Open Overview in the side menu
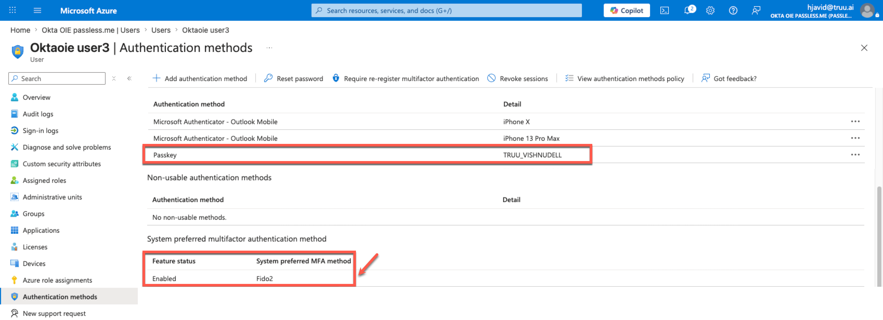Image resolution: width=883 pixels, height=320 pixels. [x=36, y=97]
